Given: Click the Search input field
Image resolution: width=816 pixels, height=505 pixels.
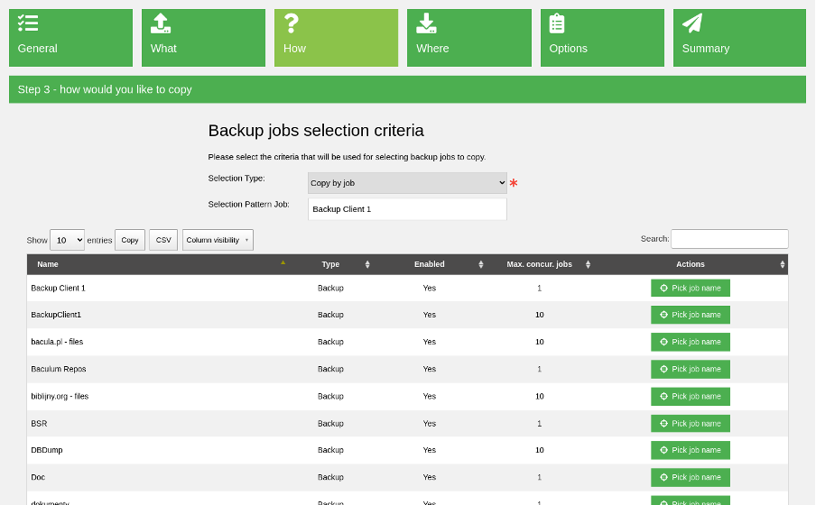Looking at the screenshot, I should click(729, 239).
